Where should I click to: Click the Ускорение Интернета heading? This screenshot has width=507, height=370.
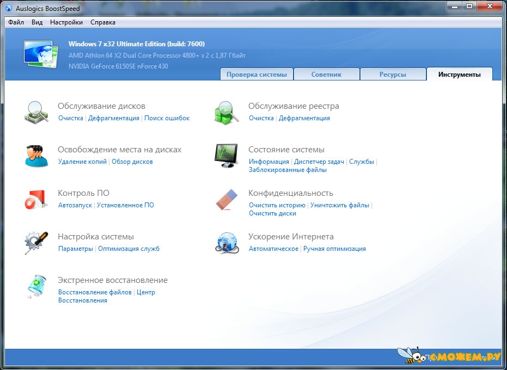coord(291,237)
